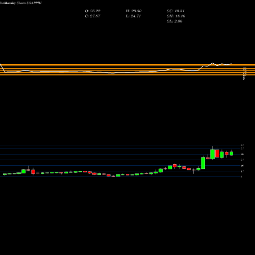Click the chart title ending in USA PPIH
The image size is (255, 255).
(21, 3)
